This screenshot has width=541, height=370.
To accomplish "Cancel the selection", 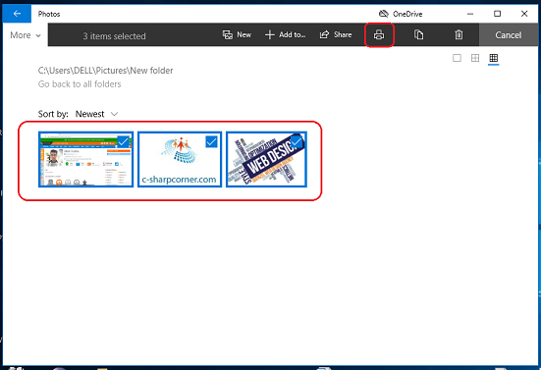I will pyautogui.click(x=508, y=34).
